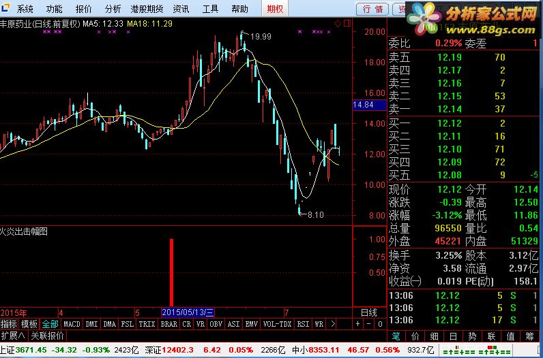Switch to the 日 tab in quote panel
The image size is (543, 358).
453,336
